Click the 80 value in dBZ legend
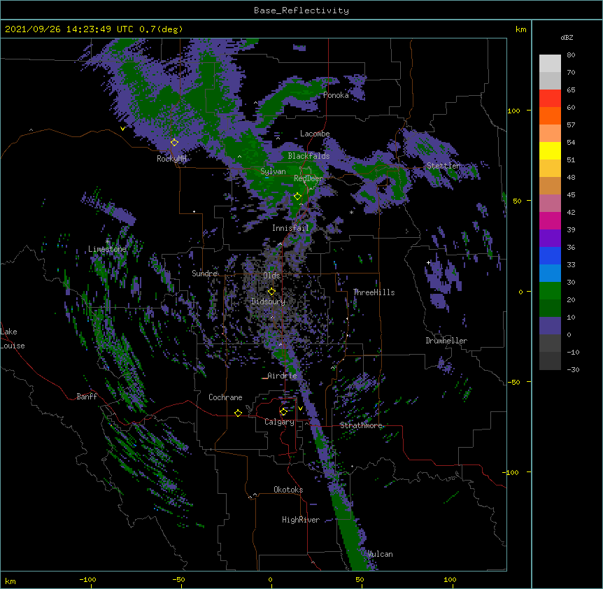The width and height of the screenshot is (603, 589). 571,55
